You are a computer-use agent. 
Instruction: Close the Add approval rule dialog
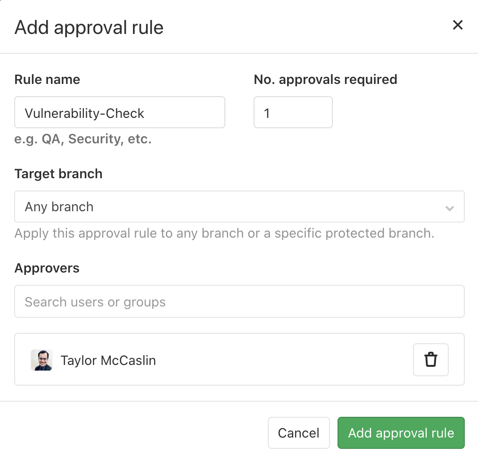457,25
